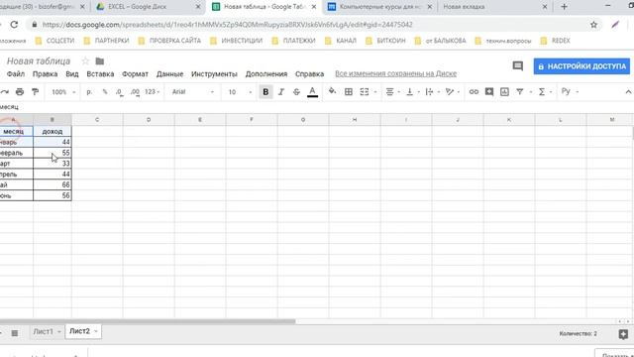
Task: Click 'Все изменения сохранены на Диске' link
Action: tap(395, 73)
